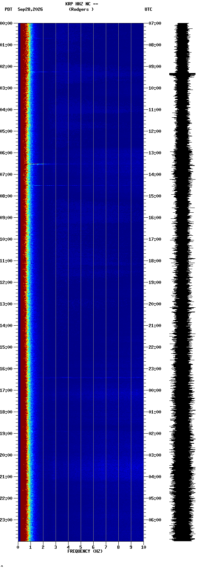Click the 16:00 PDT time label
This screenshot has width=198, height=570.
[6, 369]
